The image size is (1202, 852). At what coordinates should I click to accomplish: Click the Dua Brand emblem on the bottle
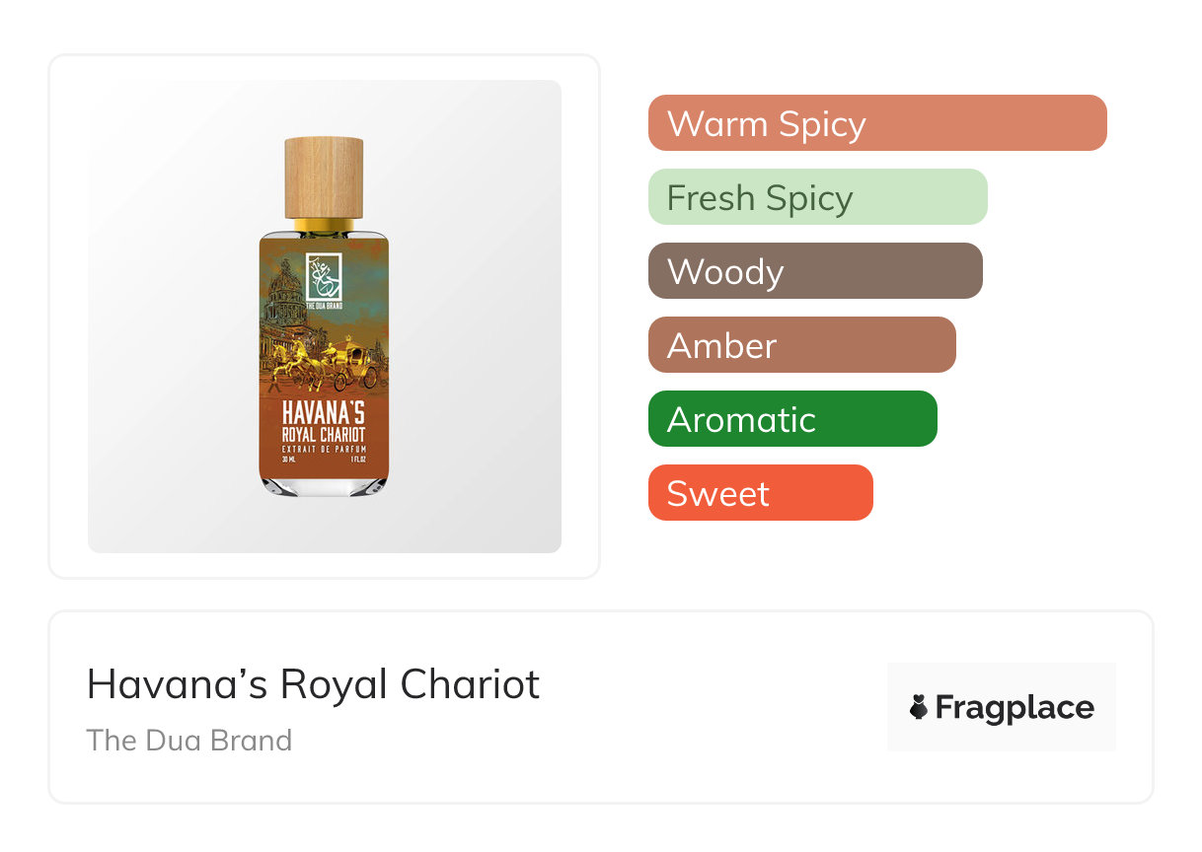[323, 277]
